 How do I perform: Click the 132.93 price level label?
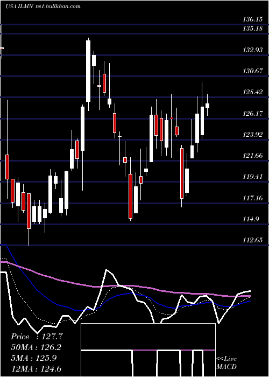point(253,50)
